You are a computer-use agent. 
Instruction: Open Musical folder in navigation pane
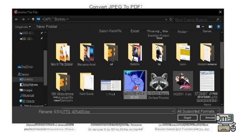click(27, 95)
